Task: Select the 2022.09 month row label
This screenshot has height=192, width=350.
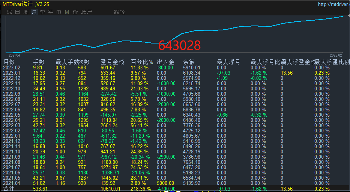Action: coord(12,94)
